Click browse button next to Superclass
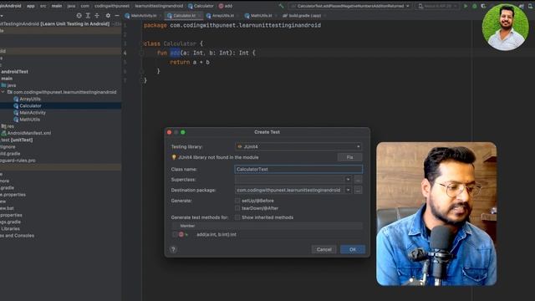This screenshot has height=301, width=535. coord(358,180)
